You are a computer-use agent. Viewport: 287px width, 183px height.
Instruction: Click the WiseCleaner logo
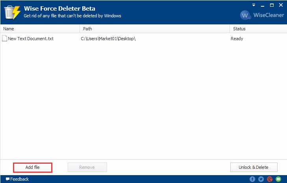[262, 15]
